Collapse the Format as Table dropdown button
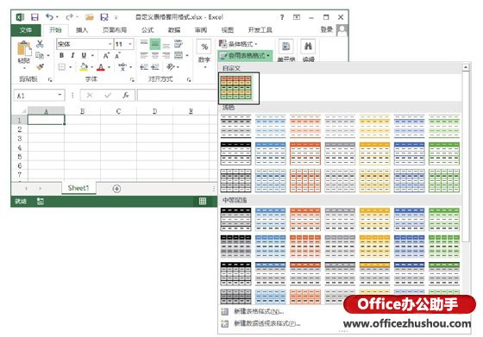 click(x=245, y=56)
